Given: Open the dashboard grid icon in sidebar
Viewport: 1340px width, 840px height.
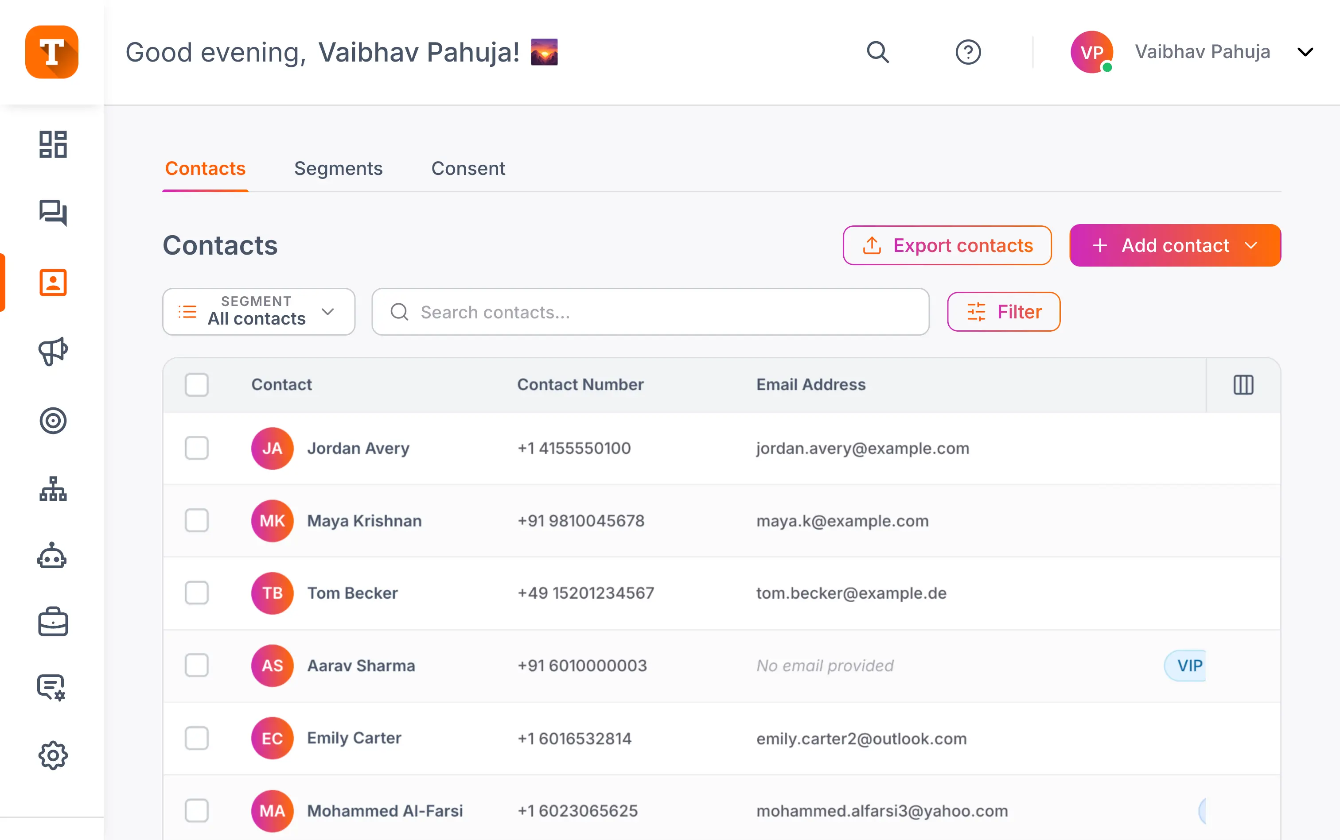Looking at the screenshot, I should [53, 144].
